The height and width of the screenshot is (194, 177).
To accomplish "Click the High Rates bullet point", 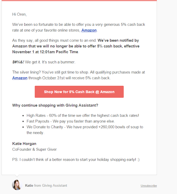I will click(x=83, y=115).
